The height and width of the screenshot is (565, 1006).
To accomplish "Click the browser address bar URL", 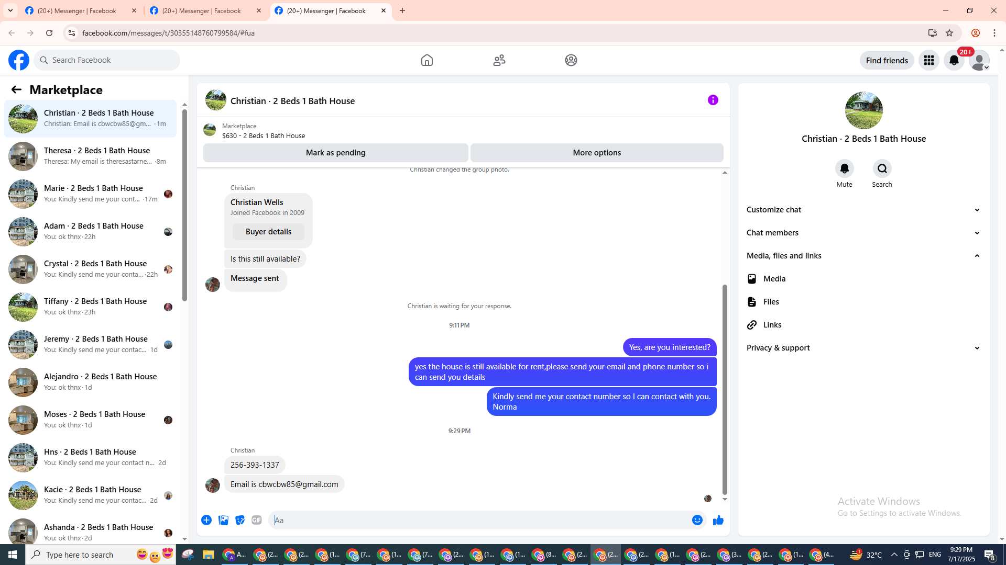I will 168,33.
